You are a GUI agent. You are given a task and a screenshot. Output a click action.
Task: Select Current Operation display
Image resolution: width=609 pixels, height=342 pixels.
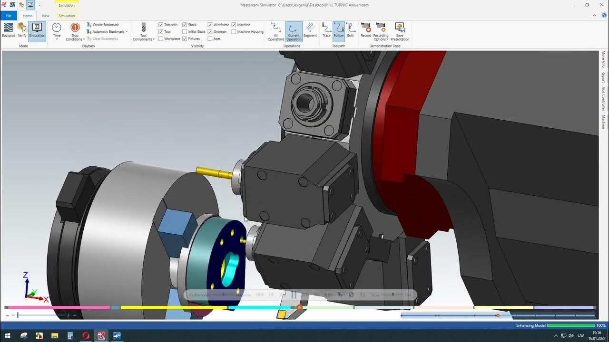294,31
